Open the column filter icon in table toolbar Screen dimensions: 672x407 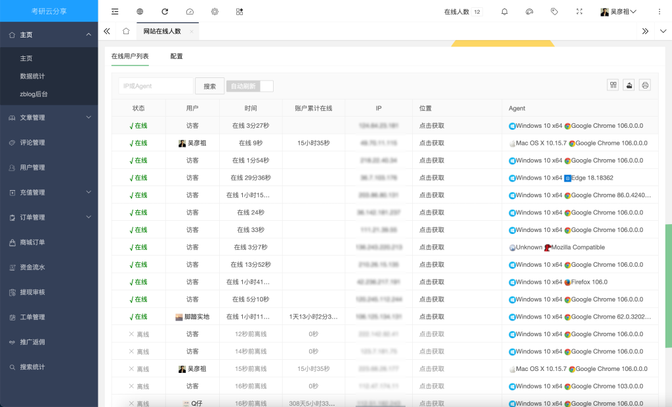[614, 85]
